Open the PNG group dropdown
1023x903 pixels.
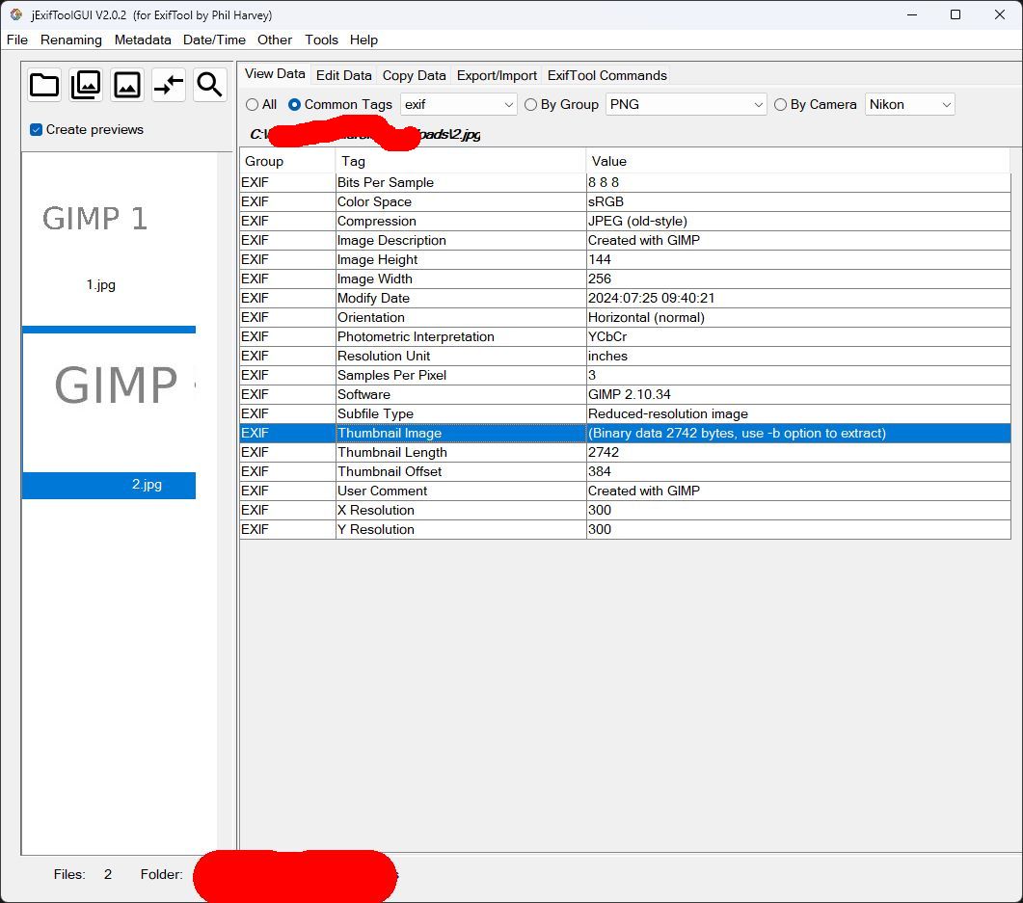coord(686,104)
